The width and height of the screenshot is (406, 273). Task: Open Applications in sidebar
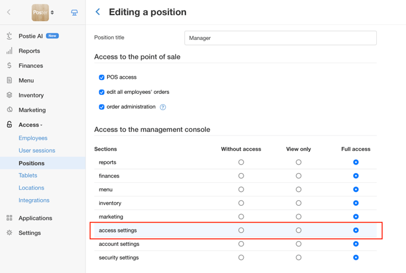tap(35, 218)
